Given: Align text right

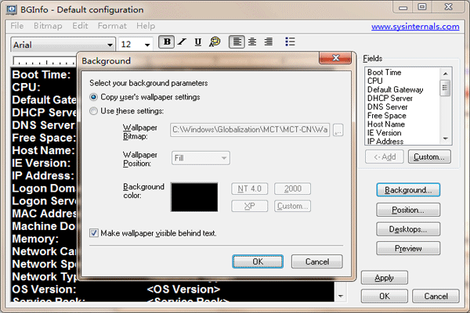Looking at the screenshot, I should tap(268, 42).
